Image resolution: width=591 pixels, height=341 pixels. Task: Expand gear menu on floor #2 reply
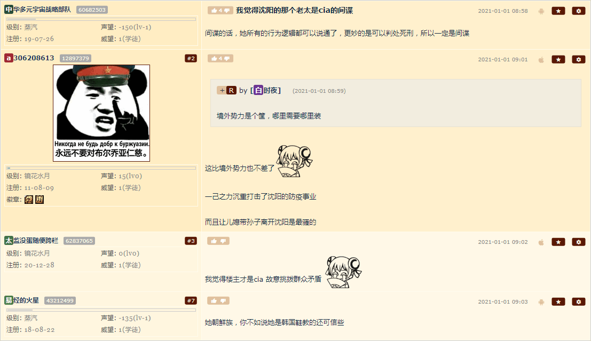point(579,60)
